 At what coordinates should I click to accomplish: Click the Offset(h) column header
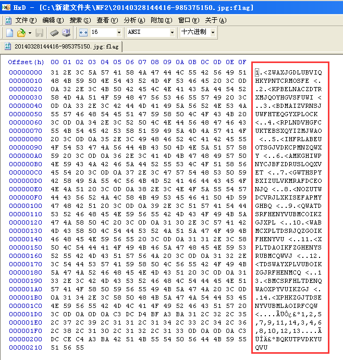[x=26, y=62]
